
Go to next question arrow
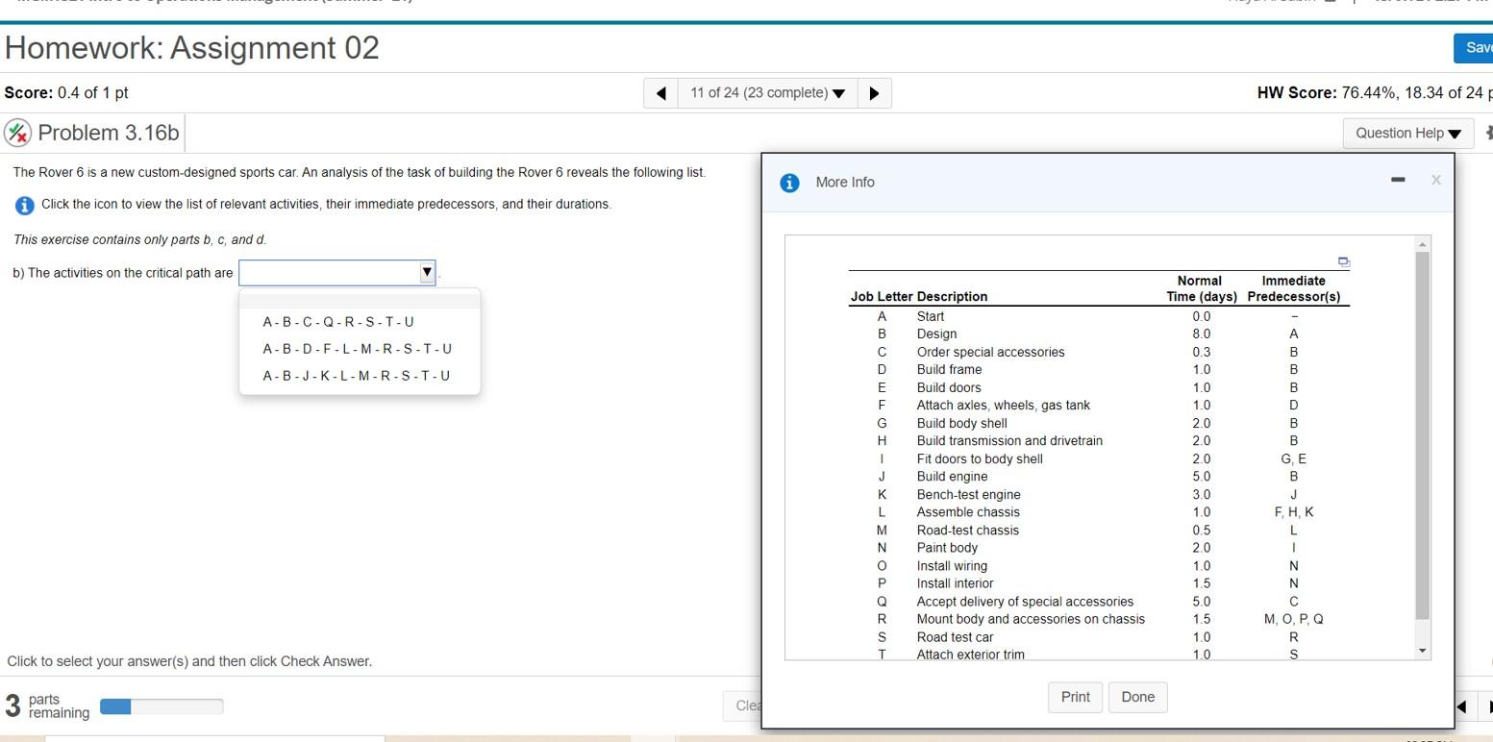tap(874, 93)
